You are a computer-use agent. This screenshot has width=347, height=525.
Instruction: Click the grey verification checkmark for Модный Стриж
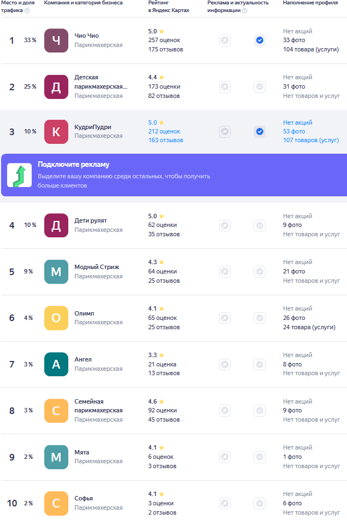(x=260, y=272)
